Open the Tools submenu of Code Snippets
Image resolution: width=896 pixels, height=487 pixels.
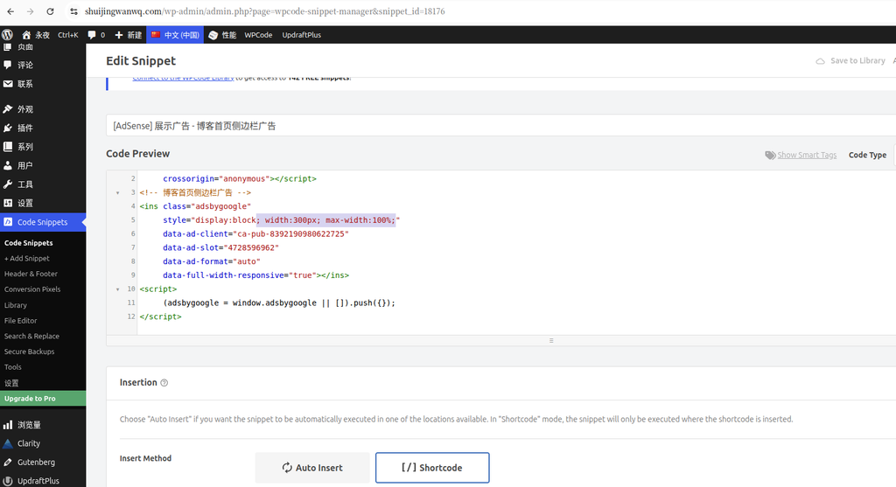click(12, 367)
